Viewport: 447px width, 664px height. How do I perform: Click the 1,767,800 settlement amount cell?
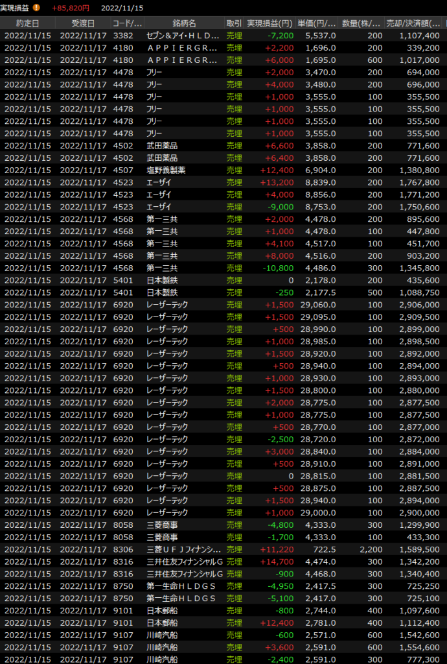pyautogui.click(x=418, y=182)
